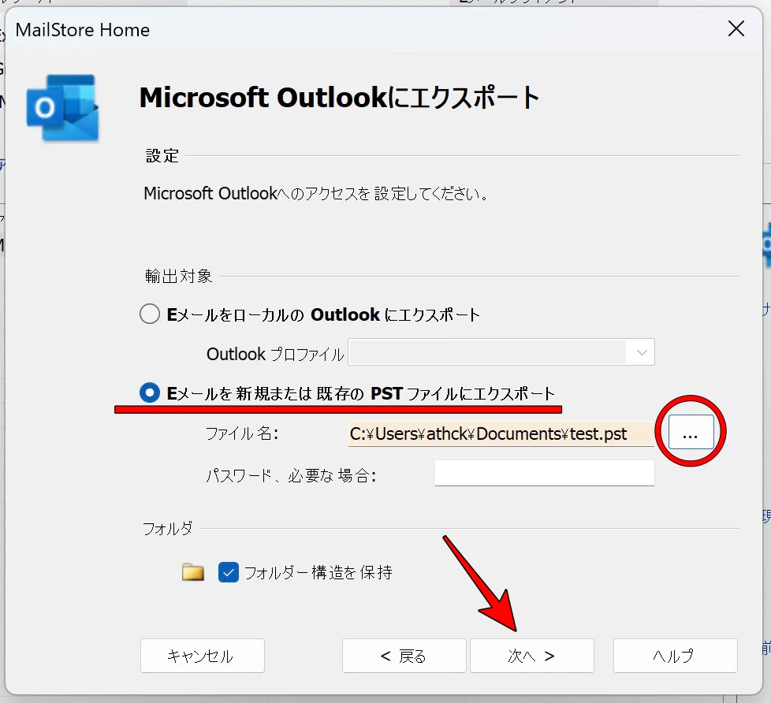The width and height of the screenshot is (771, 703).
Task: Select the PST ファイルにエクスポート radio option
Action: (x=150, y=393)
